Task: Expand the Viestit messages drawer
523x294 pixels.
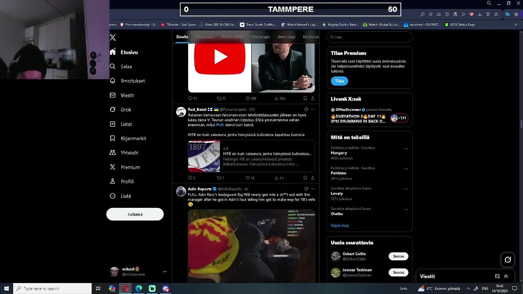Action: (506, 276)
